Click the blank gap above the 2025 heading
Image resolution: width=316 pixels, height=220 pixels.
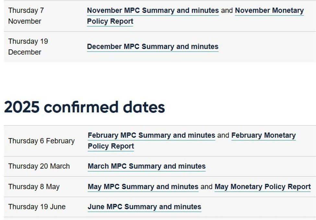[x=158, y=80]
